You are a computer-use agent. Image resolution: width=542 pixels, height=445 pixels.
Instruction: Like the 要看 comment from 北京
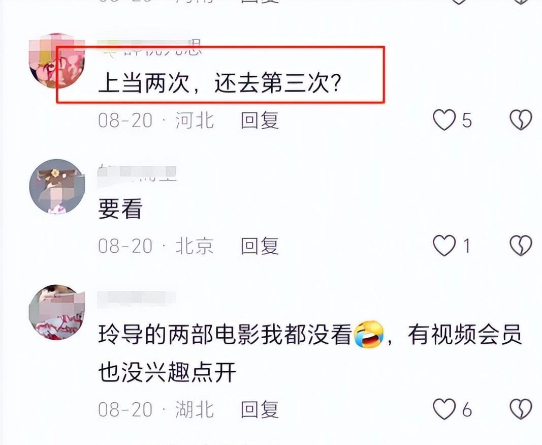point(444,246)
